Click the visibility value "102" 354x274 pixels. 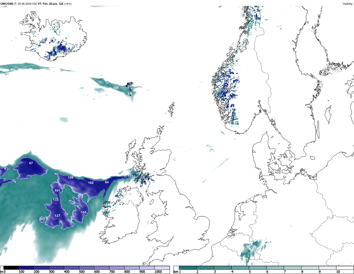click(91, 183)
